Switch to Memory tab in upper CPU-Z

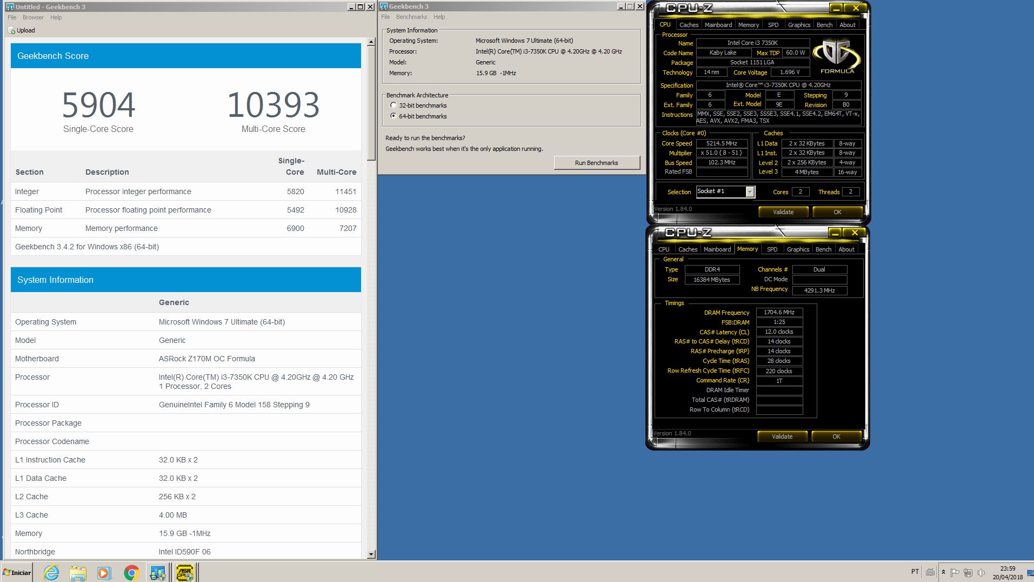click(749, 25)
